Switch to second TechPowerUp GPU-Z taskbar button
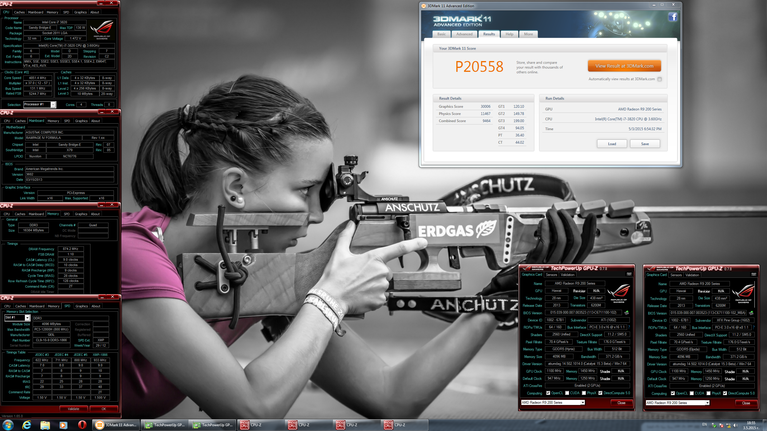The height and width of the screenshot is (431, 767). (212, 425)
